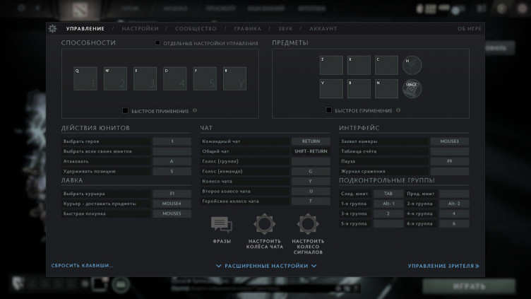Open Настроить колёса чата gear icon
531x299 pixels.
(265, 225)
